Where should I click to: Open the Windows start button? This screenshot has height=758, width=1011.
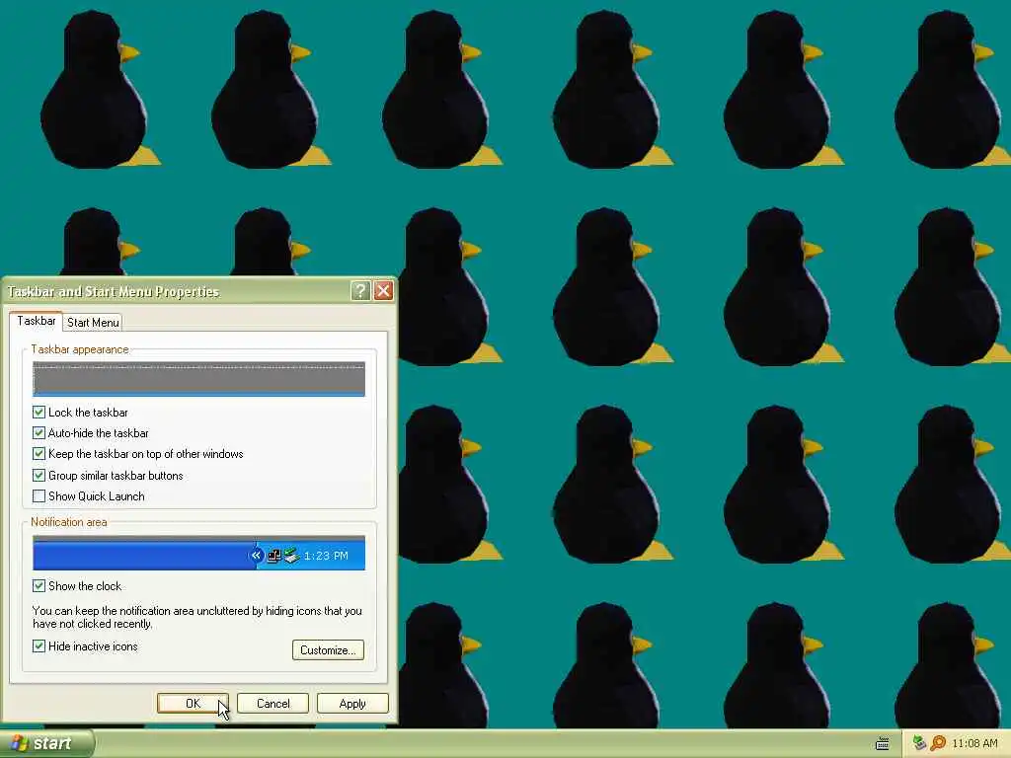coord(46,744)
